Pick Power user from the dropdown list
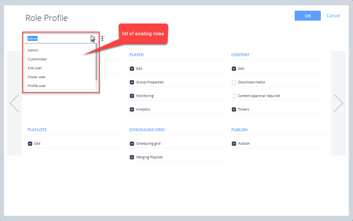 tap(37, 77)
